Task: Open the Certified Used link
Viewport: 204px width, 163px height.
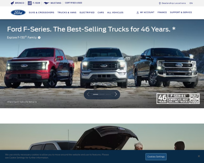Action: point(73,3)
